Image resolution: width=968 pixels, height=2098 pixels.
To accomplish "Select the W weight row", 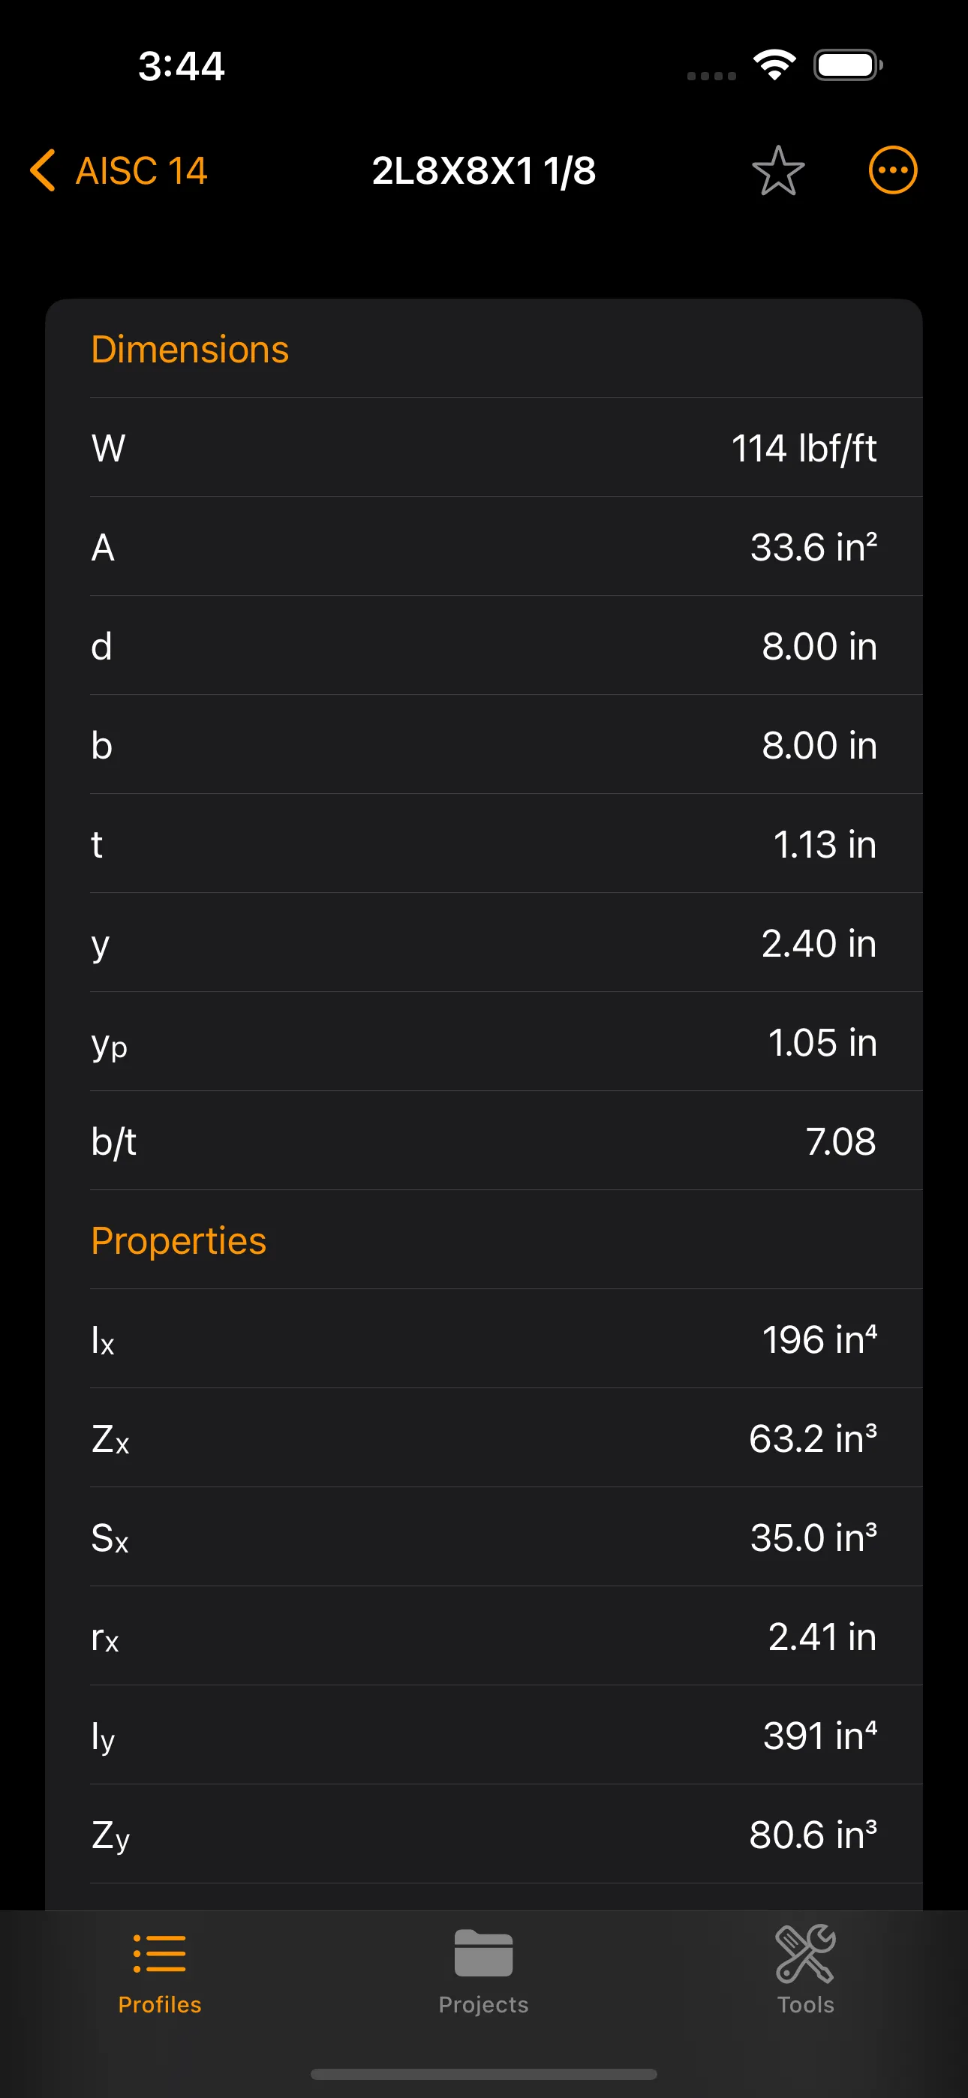I will pos(484,448).
